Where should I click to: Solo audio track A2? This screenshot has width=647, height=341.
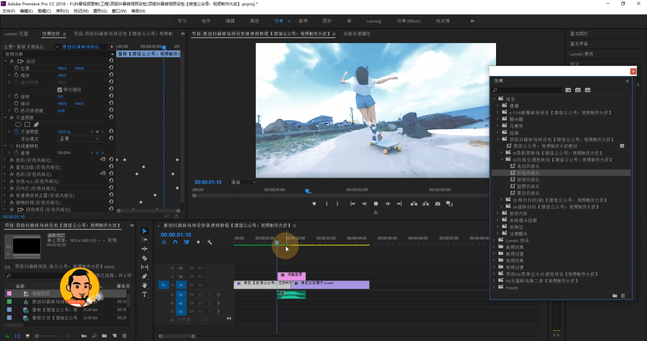coord(209,303)
